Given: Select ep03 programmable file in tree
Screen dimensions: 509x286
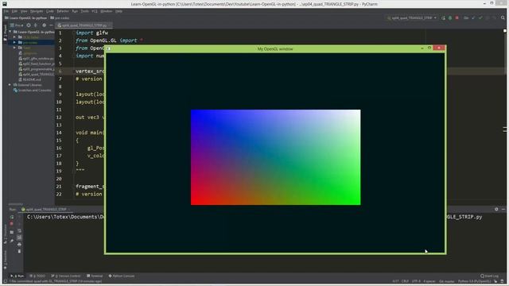Looking at the screenshot, I should [x=36, y=69].
